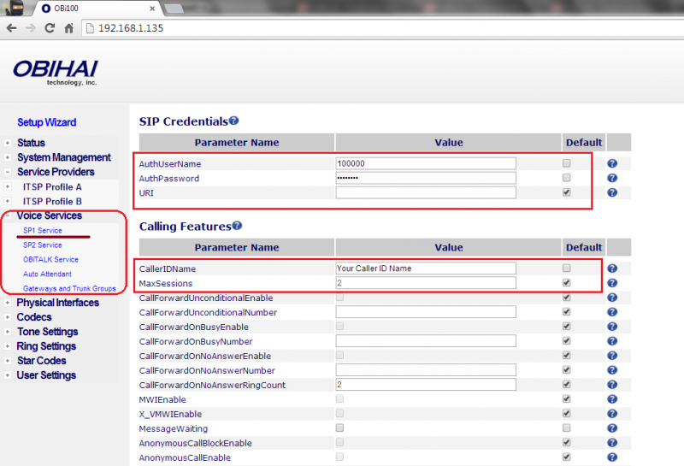Open help for URI row

click(x=612, y=192)
